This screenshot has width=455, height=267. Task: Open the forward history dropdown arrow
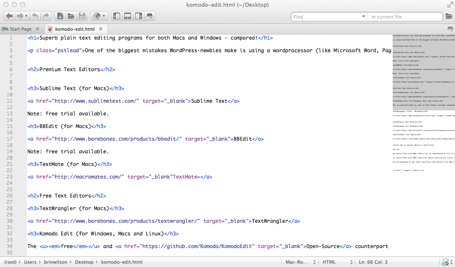(x=26, y=16)
